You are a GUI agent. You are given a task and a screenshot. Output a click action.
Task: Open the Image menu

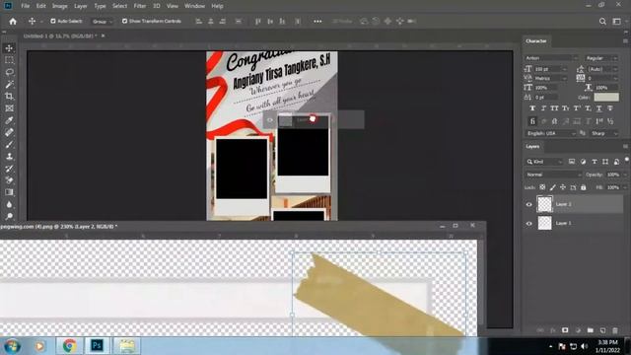tap(59, 6)
